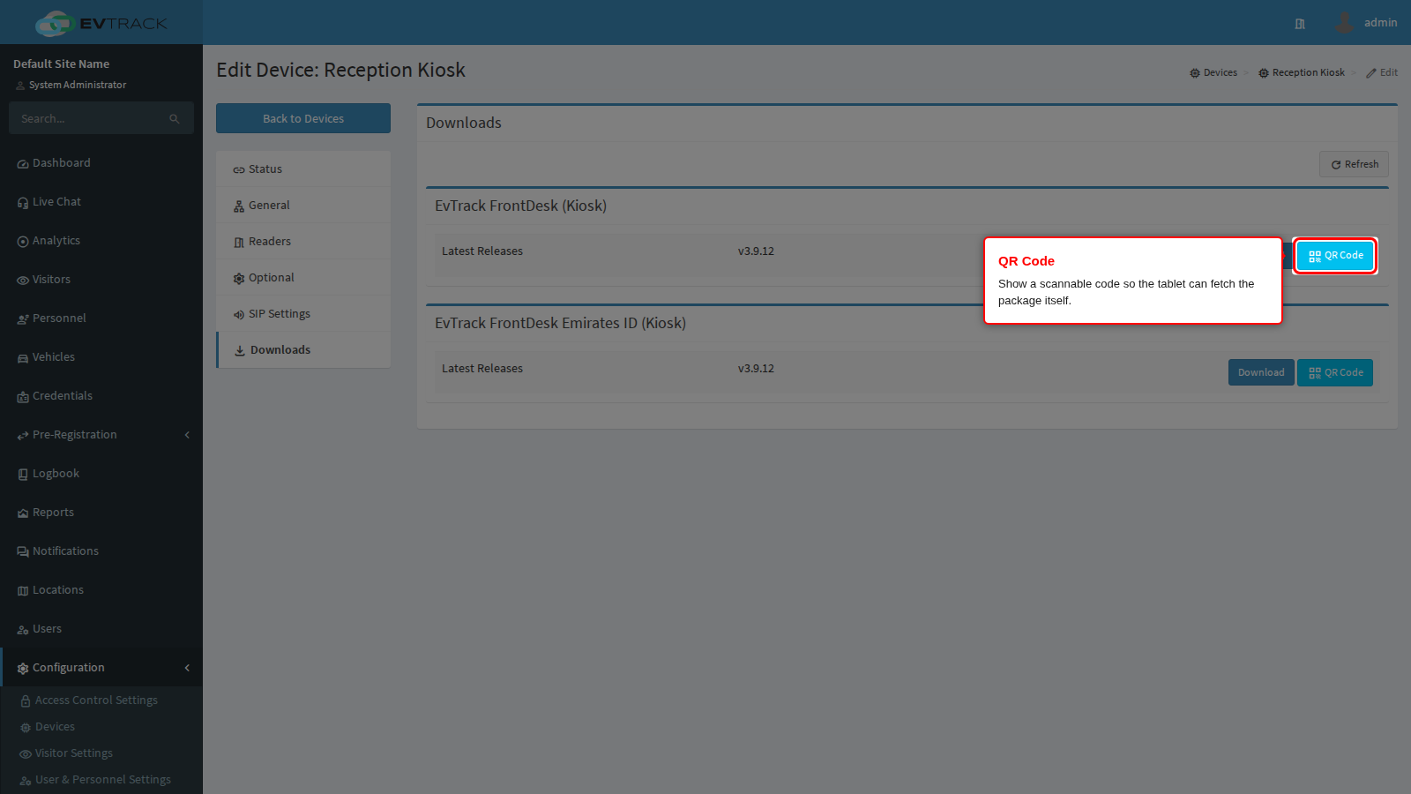Click the network icon on the General tab
Viewport: 1411px width, 794px height.
point(239,206)
